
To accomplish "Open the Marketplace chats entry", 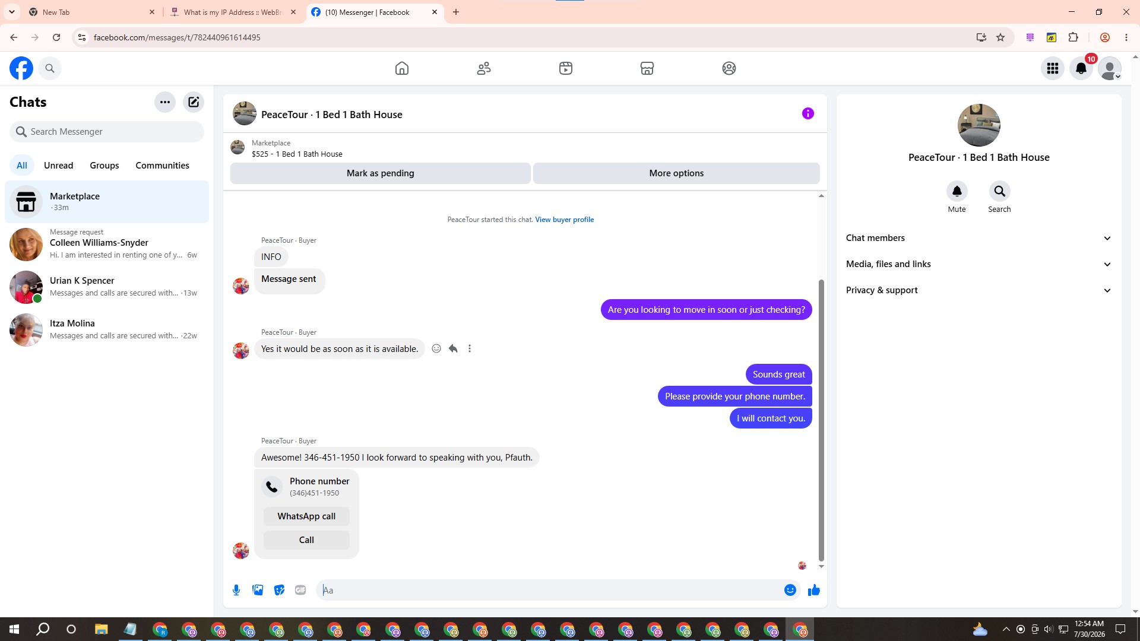I will [x=107, y=202].
